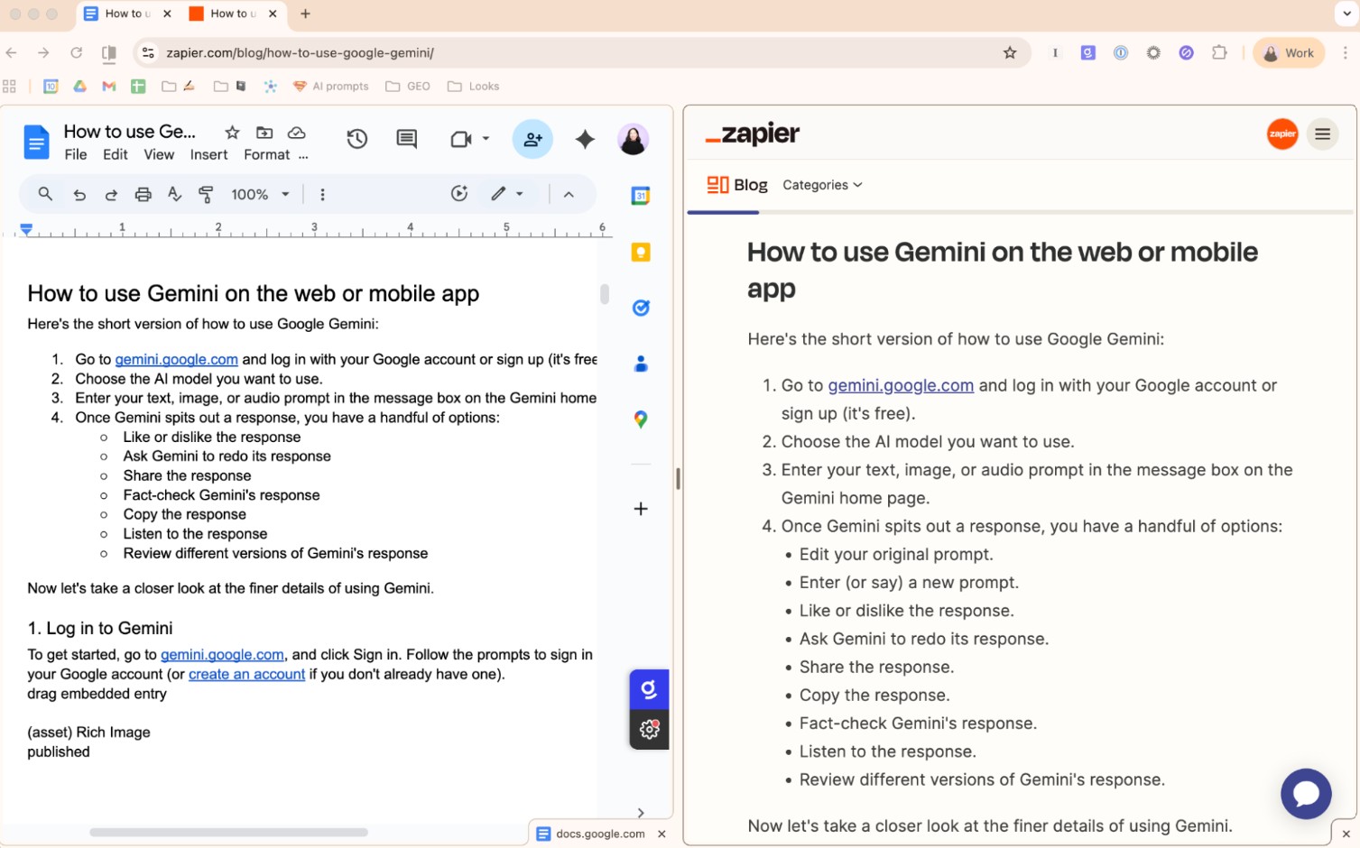Switch to the Google Docs browser tab

pos(125,14)
